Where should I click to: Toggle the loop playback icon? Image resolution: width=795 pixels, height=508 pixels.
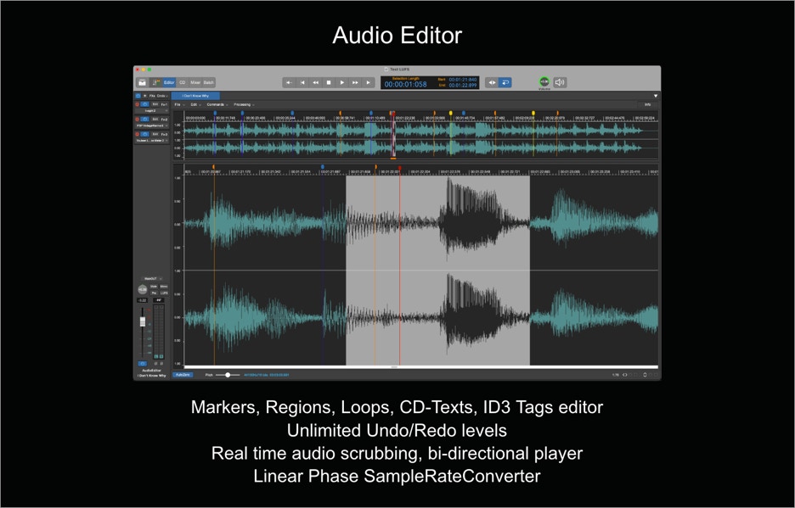click(x=505, y=82)
